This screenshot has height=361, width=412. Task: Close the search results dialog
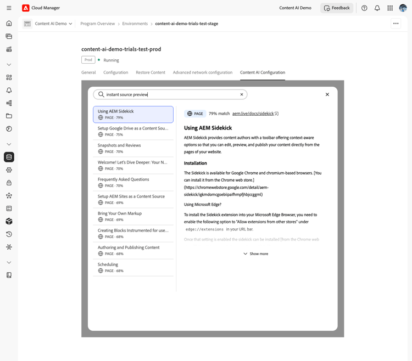[327, 94]
